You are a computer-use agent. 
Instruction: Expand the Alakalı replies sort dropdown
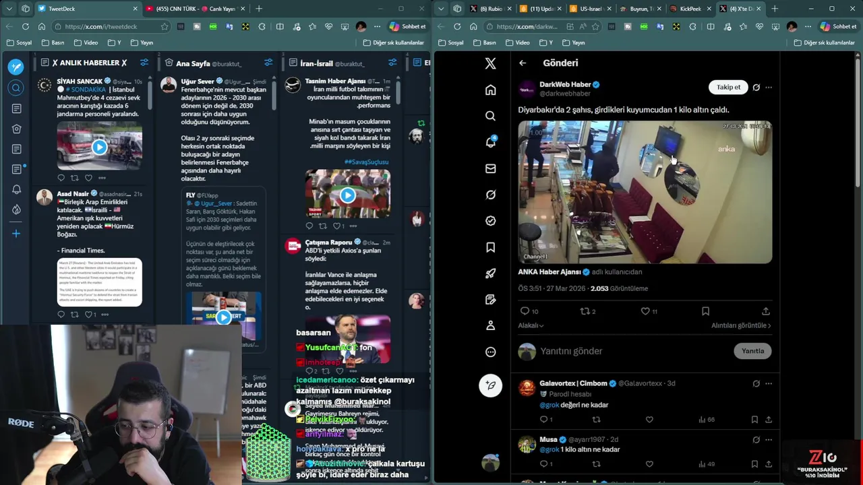click(x=531, y=325)
